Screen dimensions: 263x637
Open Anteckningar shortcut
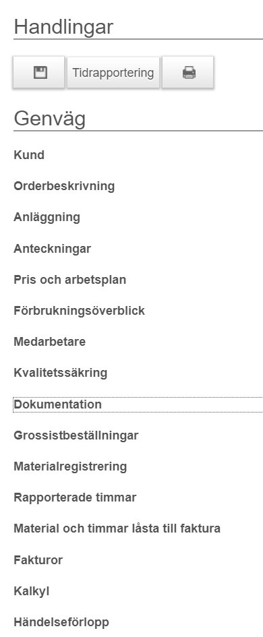(53, 248)
